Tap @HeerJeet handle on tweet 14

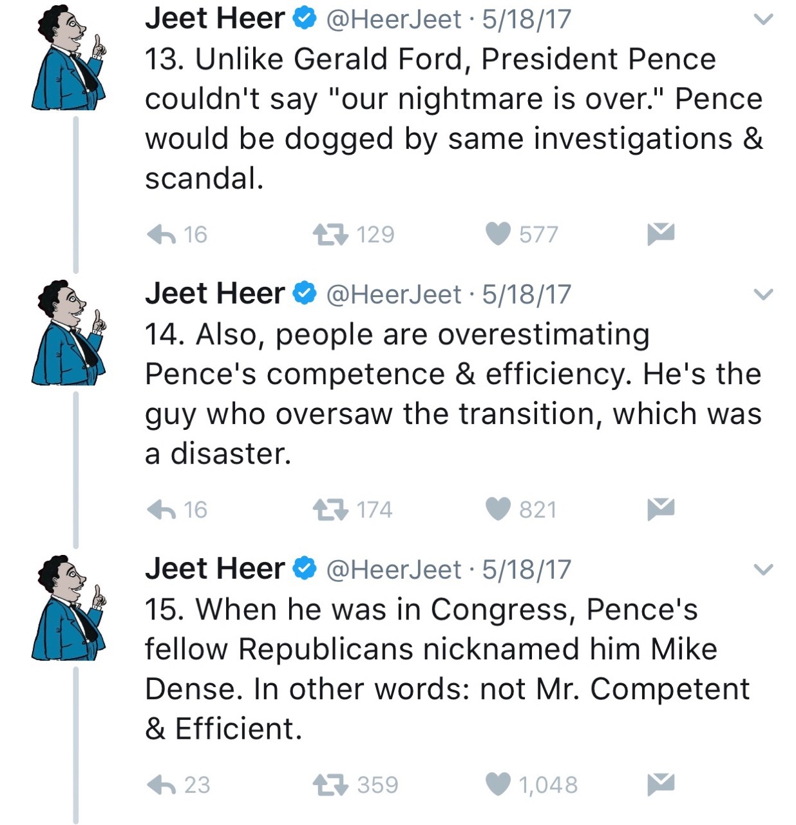pos(394,295)
